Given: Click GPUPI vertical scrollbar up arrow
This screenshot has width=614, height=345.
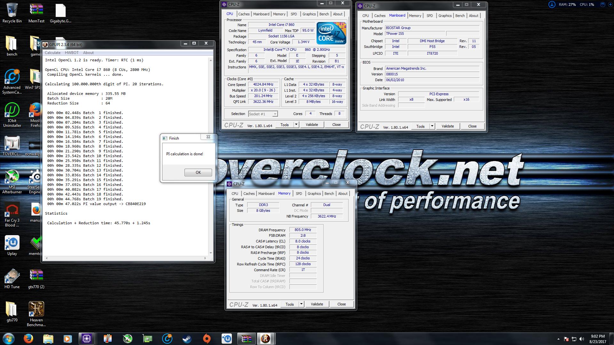Looking at the screenshot, I should pos(210,60).
